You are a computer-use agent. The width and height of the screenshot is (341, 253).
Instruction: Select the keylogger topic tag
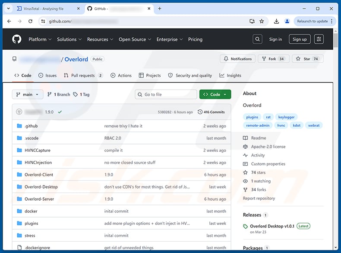pyautogui.click(x=286, y=117)
